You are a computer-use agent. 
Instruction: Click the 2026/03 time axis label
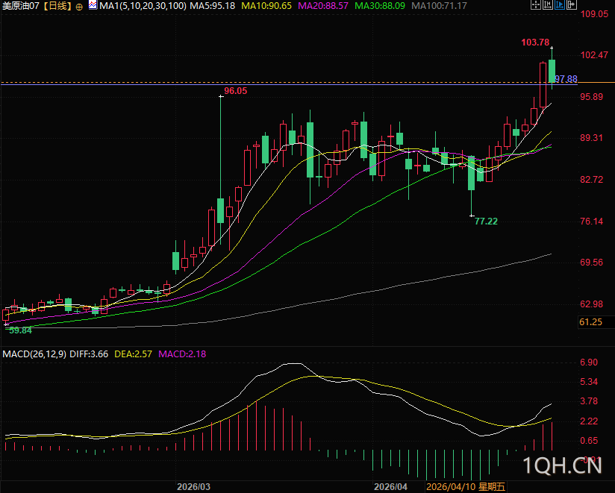click(193, 486)
